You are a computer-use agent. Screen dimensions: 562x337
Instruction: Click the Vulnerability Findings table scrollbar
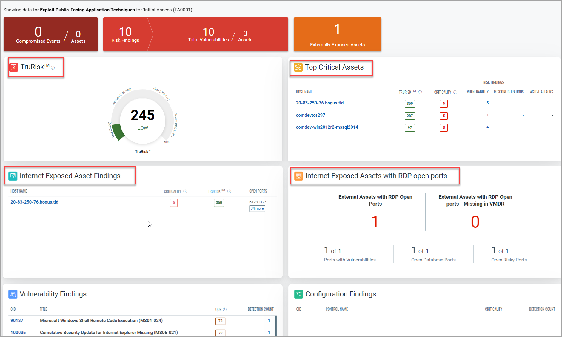pyautogui.click(x=276, y=326)
